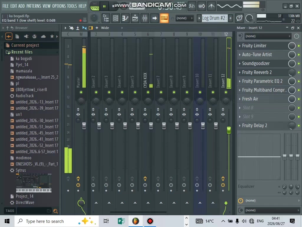
Task: Click the metronome icon in top toolbar
Action: click(211, 6)
